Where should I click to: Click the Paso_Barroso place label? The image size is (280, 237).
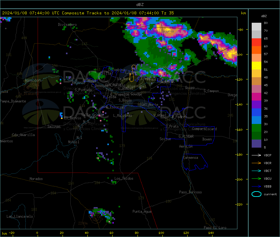click(x=190, y=192)
